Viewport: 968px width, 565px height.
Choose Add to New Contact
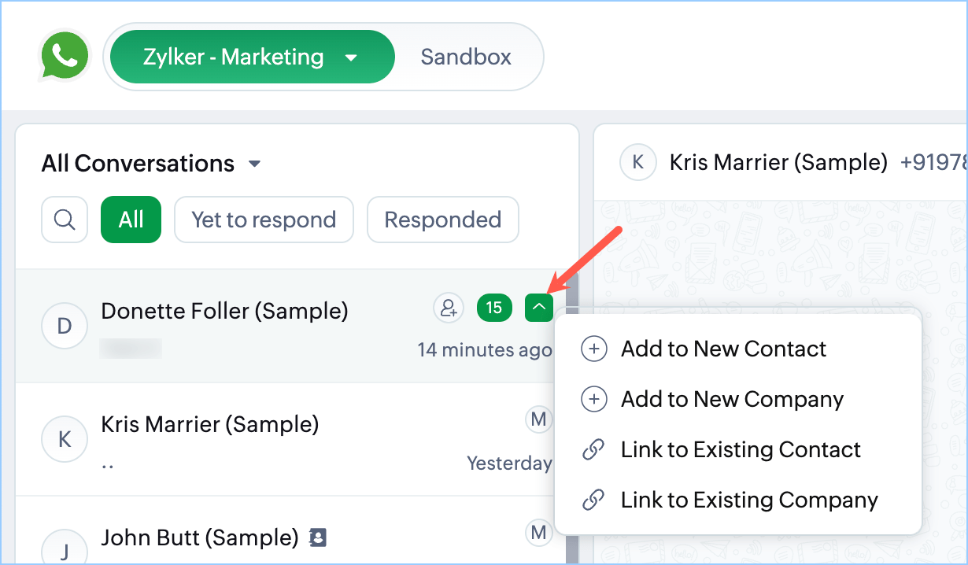pos(723,349)
